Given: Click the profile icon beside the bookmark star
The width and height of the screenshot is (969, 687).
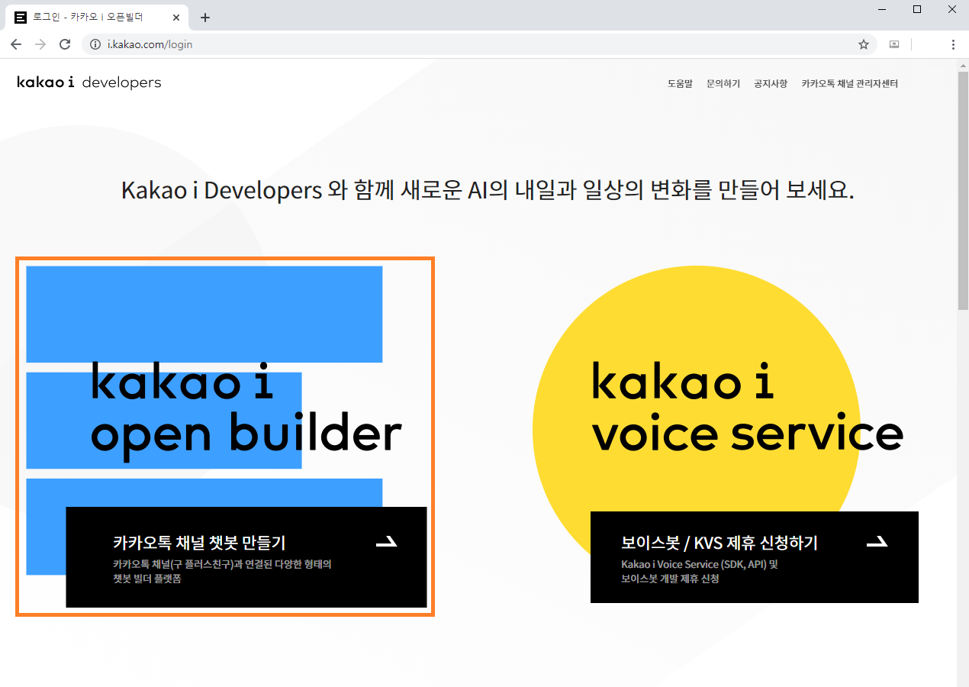Looking at the screenshot, I should 894,44.
